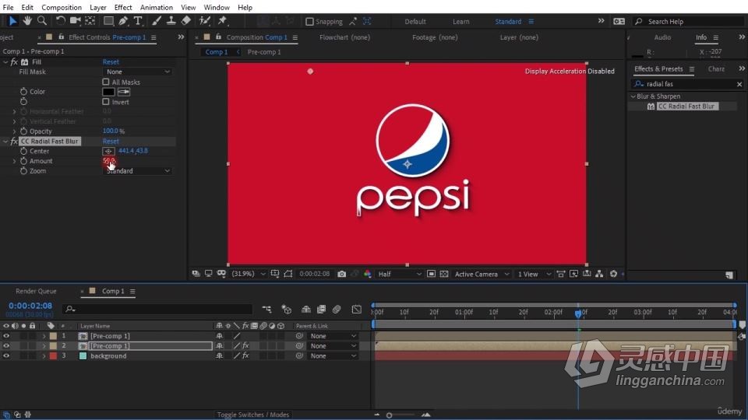The image size is (748, 420).
Task: Open the Zoom Standard dropdown
Action: 137,170
